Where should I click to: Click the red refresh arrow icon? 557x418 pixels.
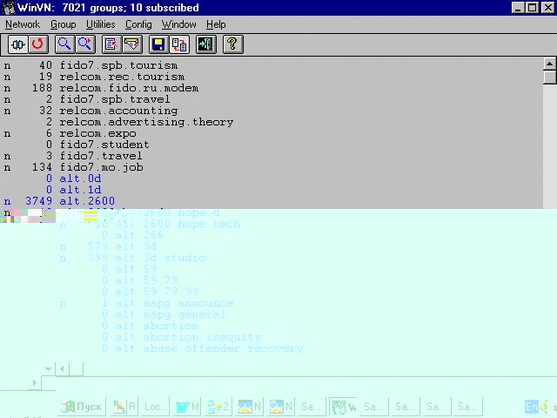pos(37,44)
